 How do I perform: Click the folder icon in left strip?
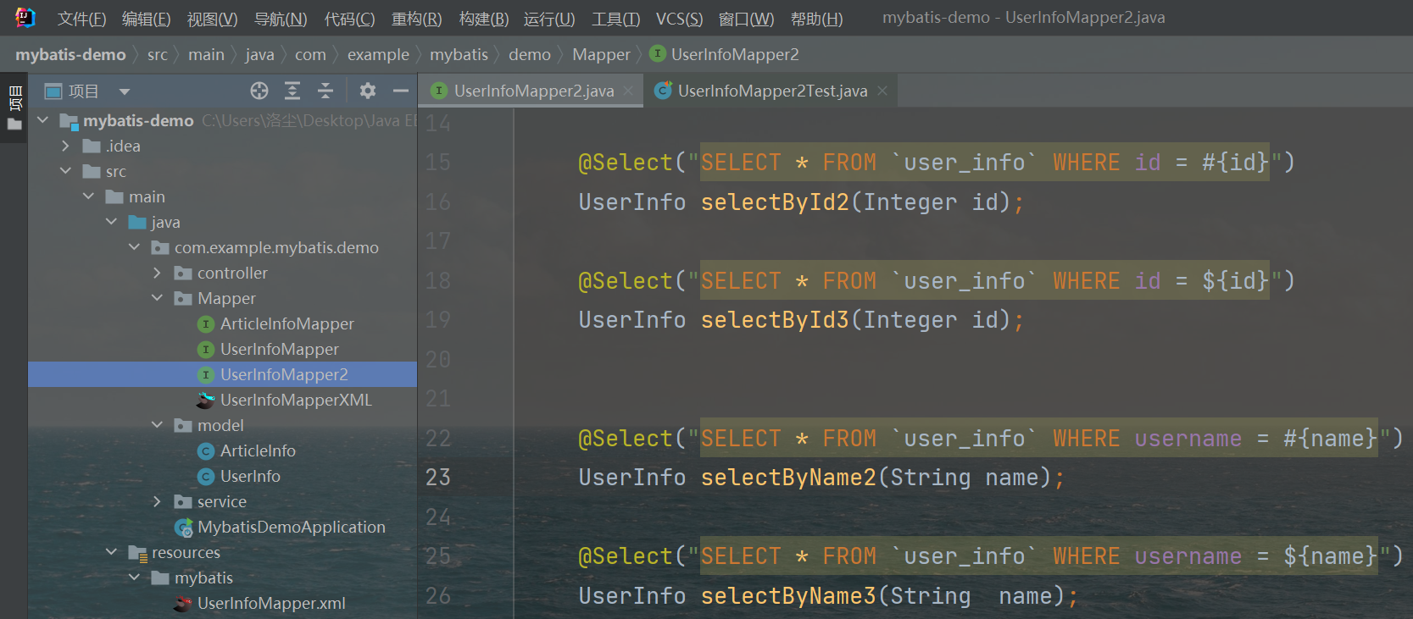point(14,124)
